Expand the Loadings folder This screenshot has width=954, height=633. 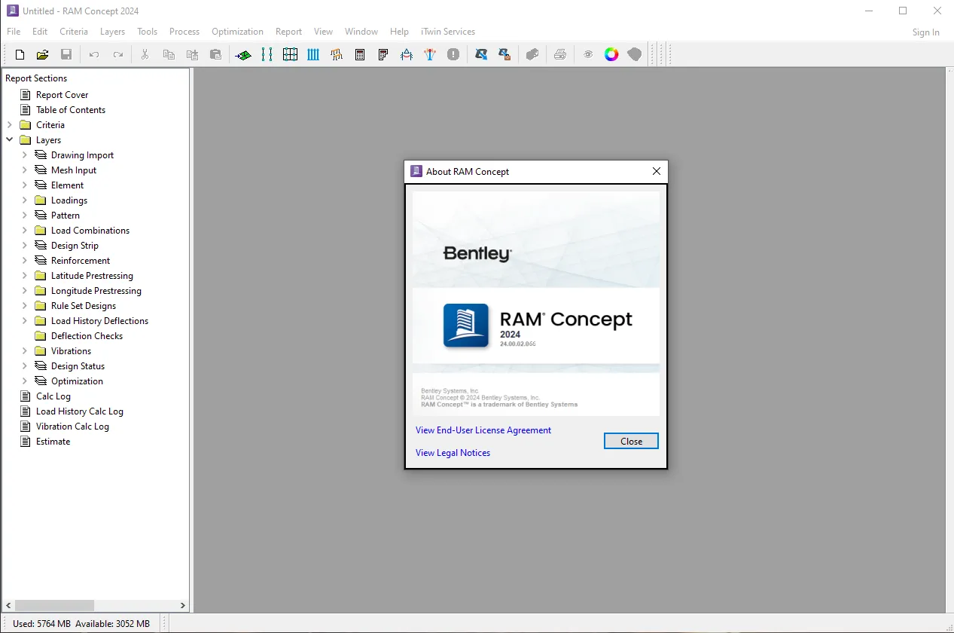[x=25, y=200]
